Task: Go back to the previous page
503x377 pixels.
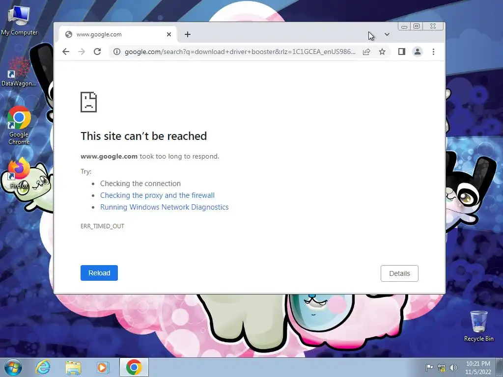Action: [x=66, y=52]
